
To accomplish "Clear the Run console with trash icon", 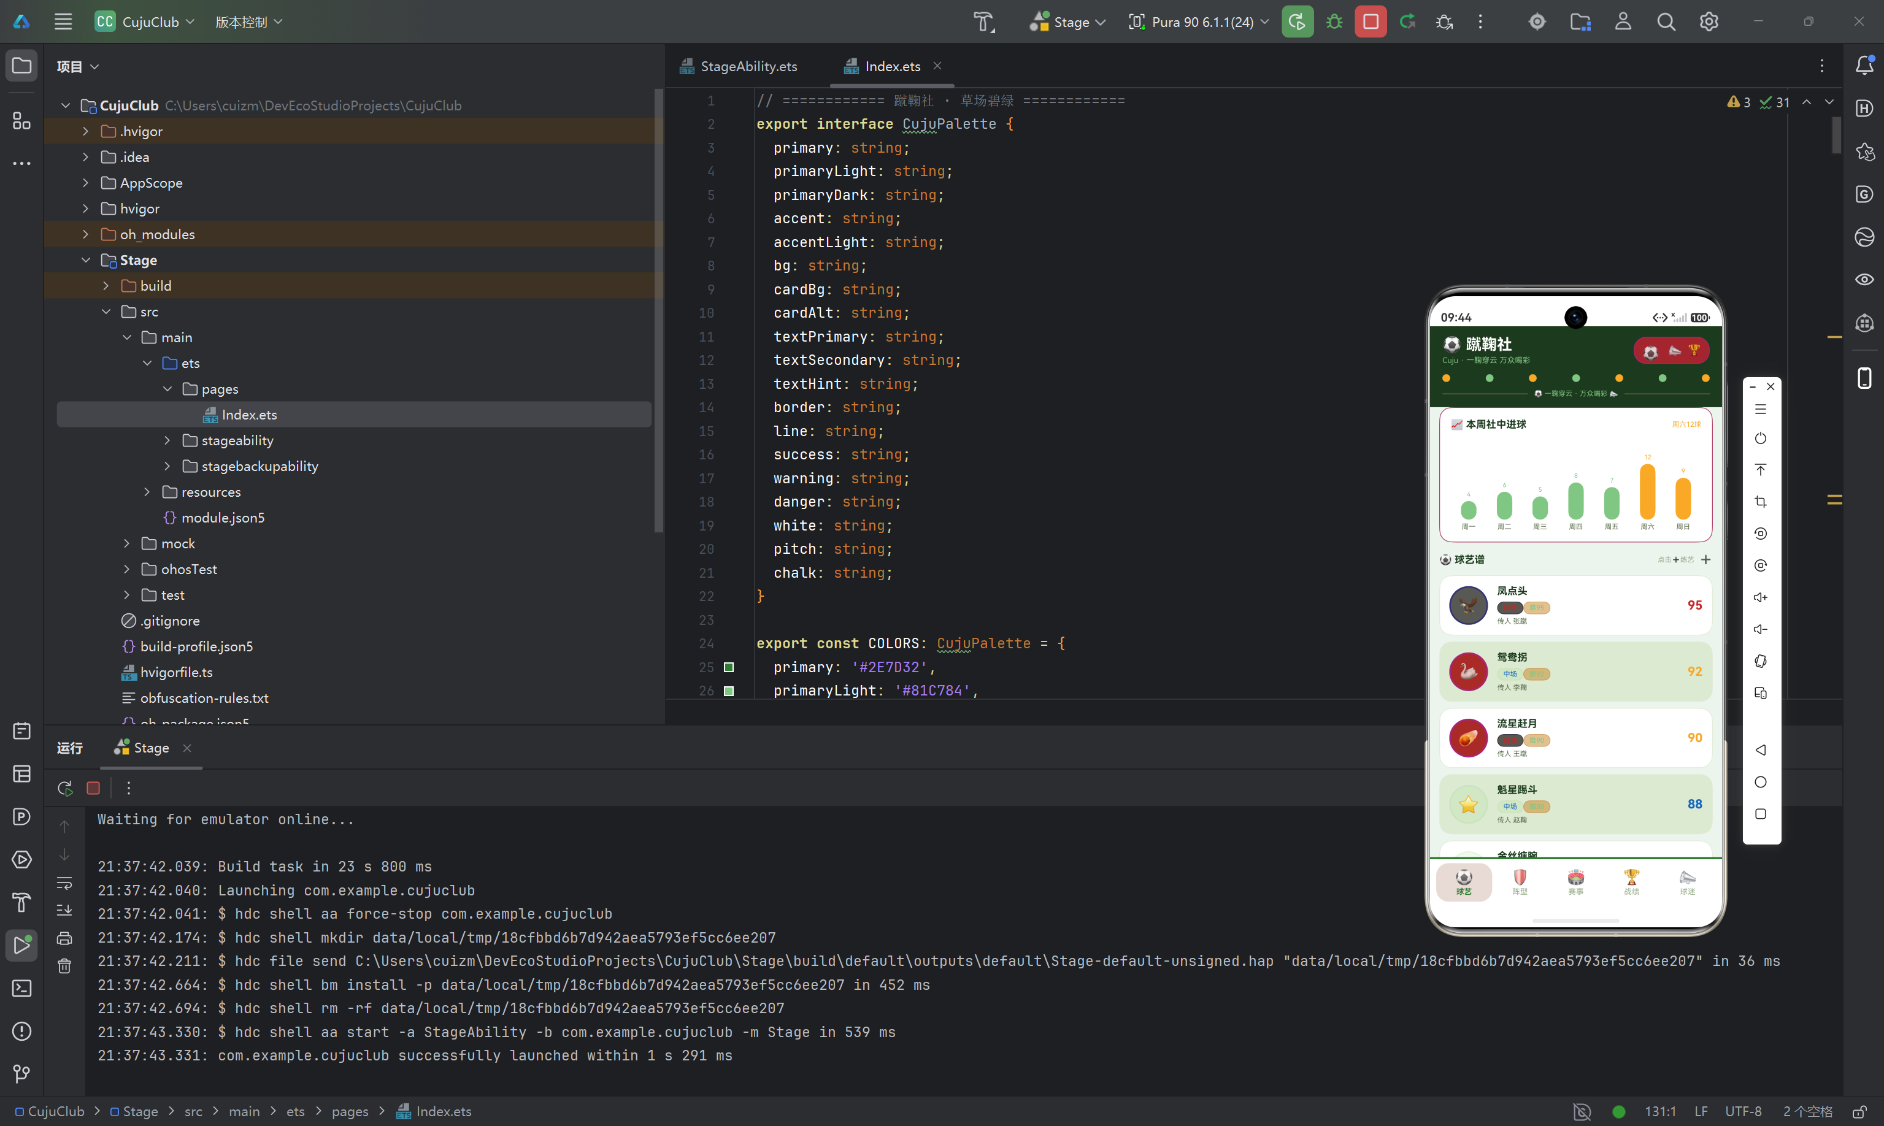I will pos(64,967).
